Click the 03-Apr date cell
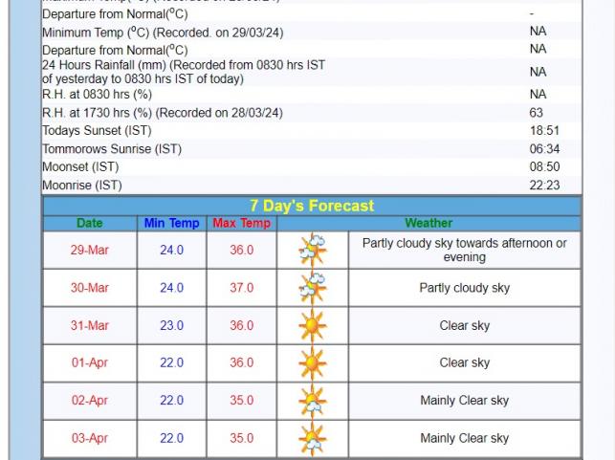This screenshot has height=460, width=615. 89,439
